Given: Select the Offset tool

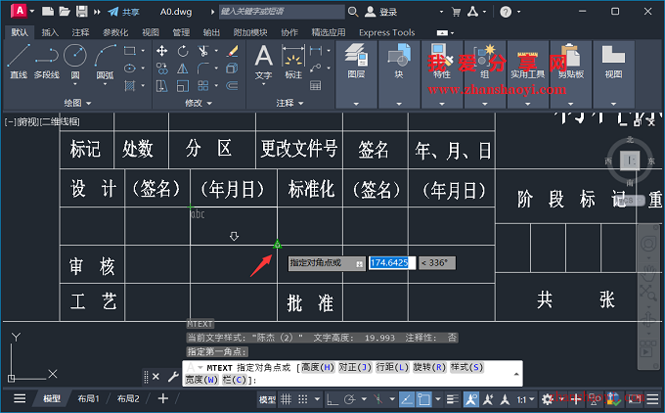Looking at the screenshot, I should pyautogui.click(x=232, y=86).
